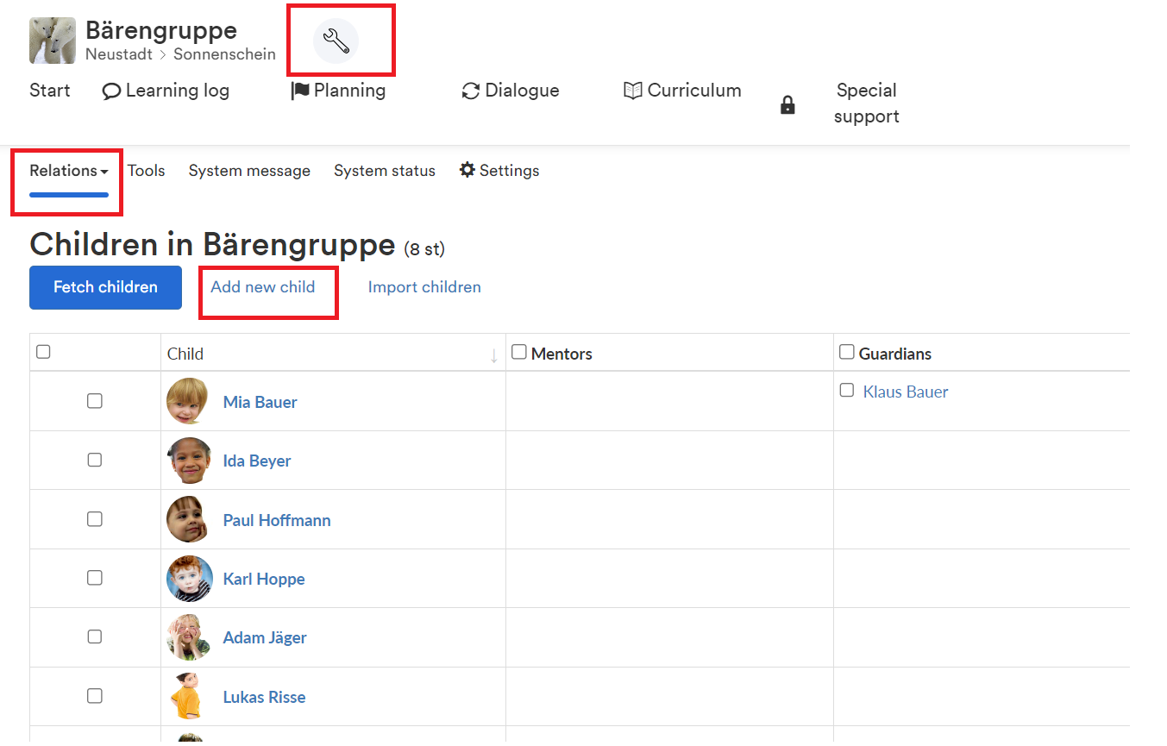Screen dimensions: 1167x746
Task: Sort the Child column with the arrow
Action: pos(494,354)
